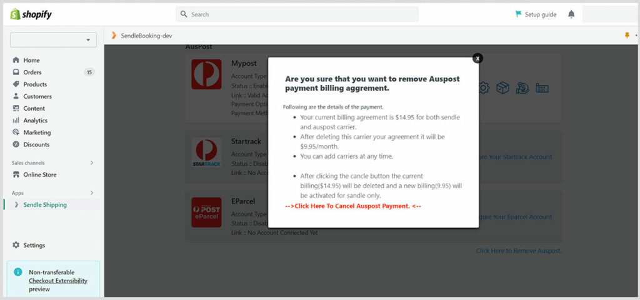Image resolution: width=640 pixels, height=300 pixels.
Task: Click 'Link :: No Account Connected Yet' text
Action: (274, 232)
